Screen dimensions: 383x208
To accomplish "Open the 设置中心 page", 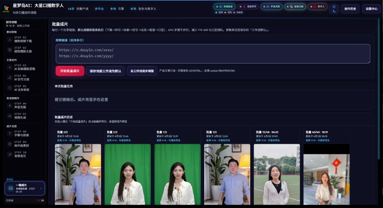I will pyautogui.click(x=371, y=9).
